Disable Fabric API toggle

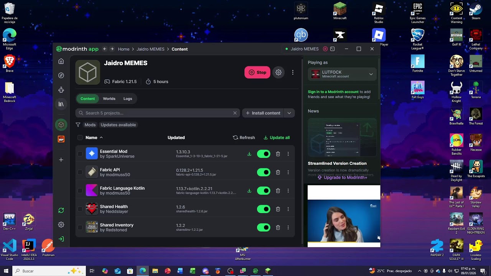pos(264,172)
